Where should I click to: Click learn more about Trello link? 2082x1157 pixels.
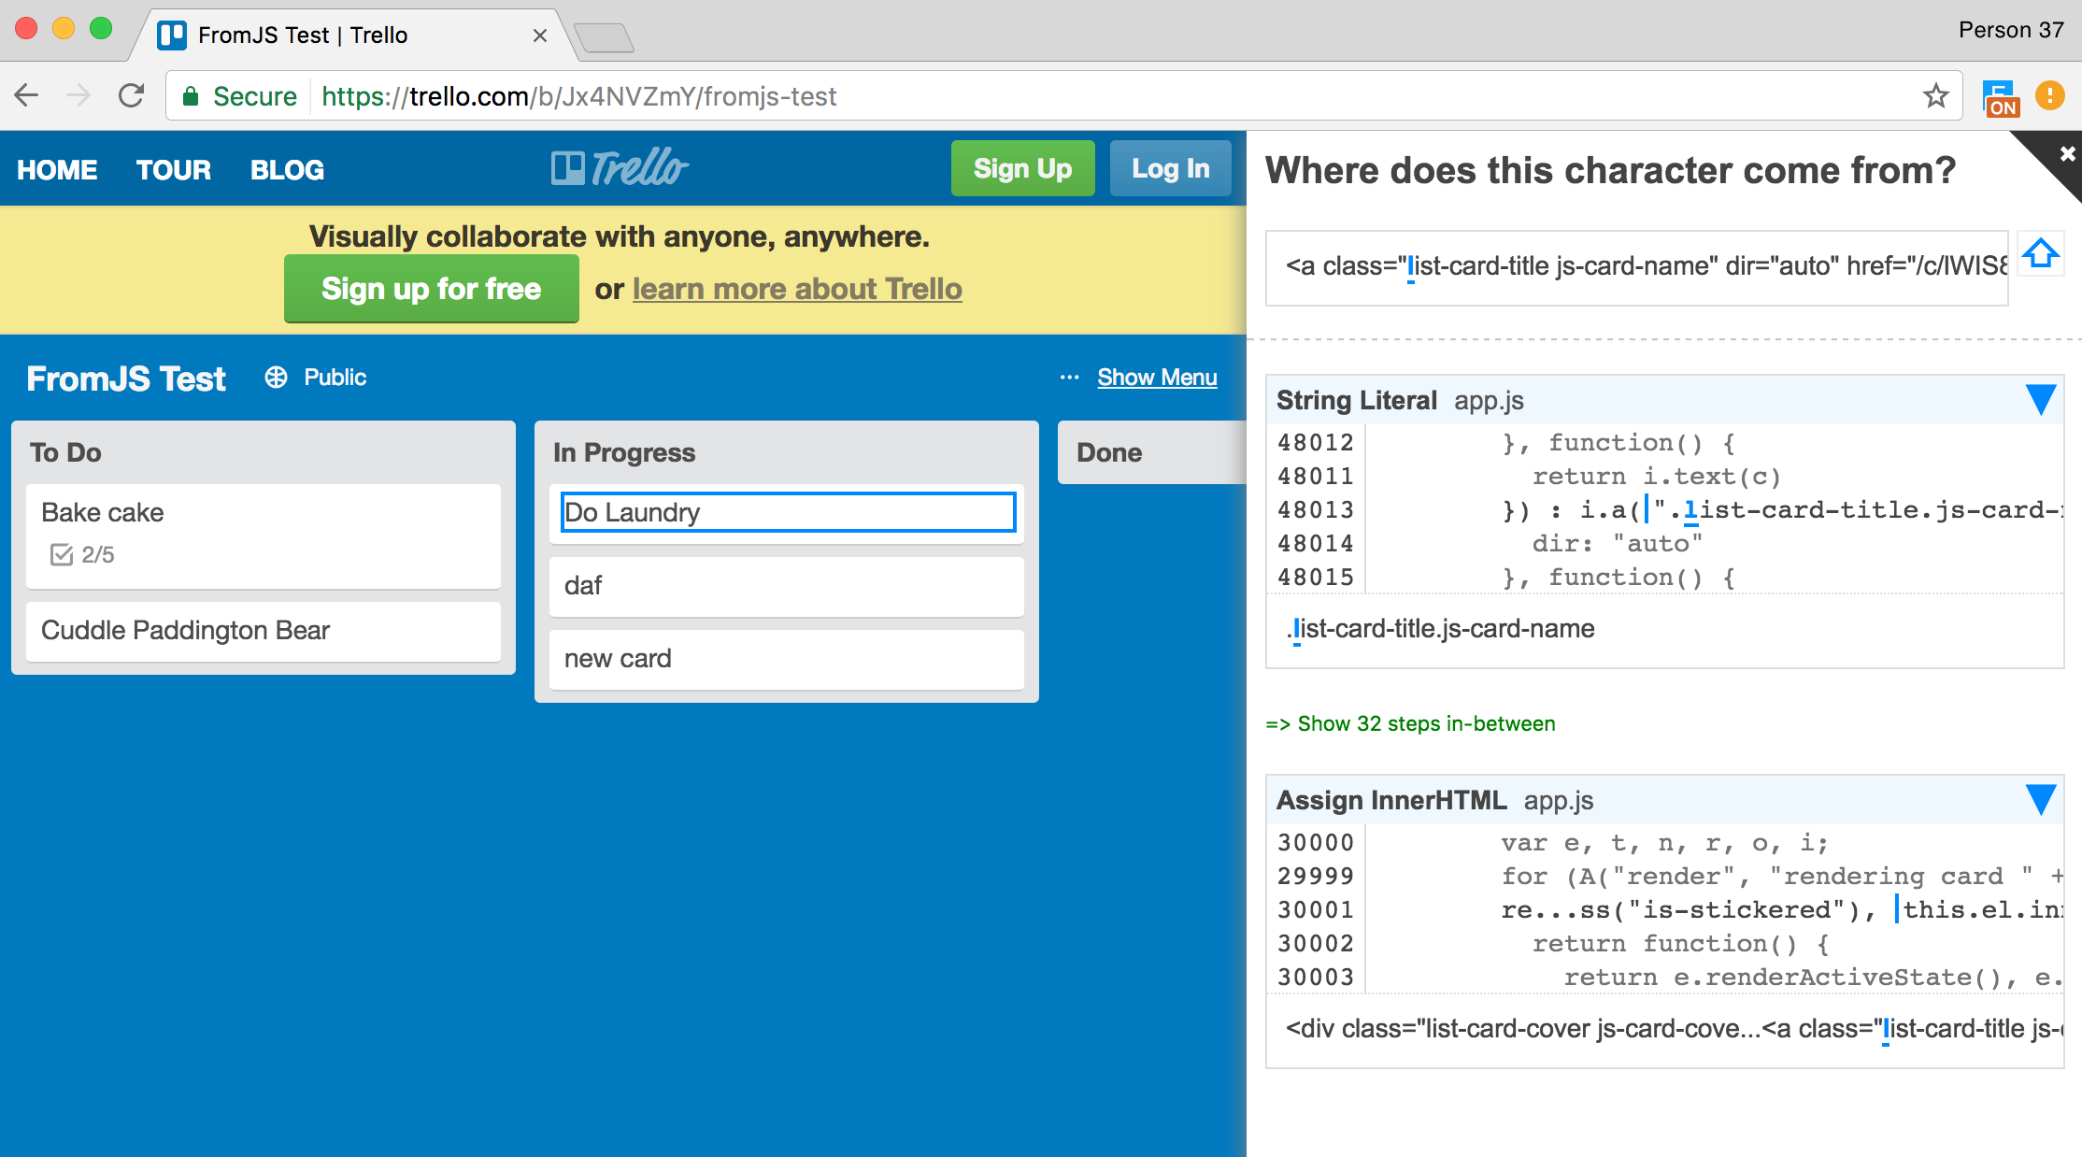tap(797, 289)
